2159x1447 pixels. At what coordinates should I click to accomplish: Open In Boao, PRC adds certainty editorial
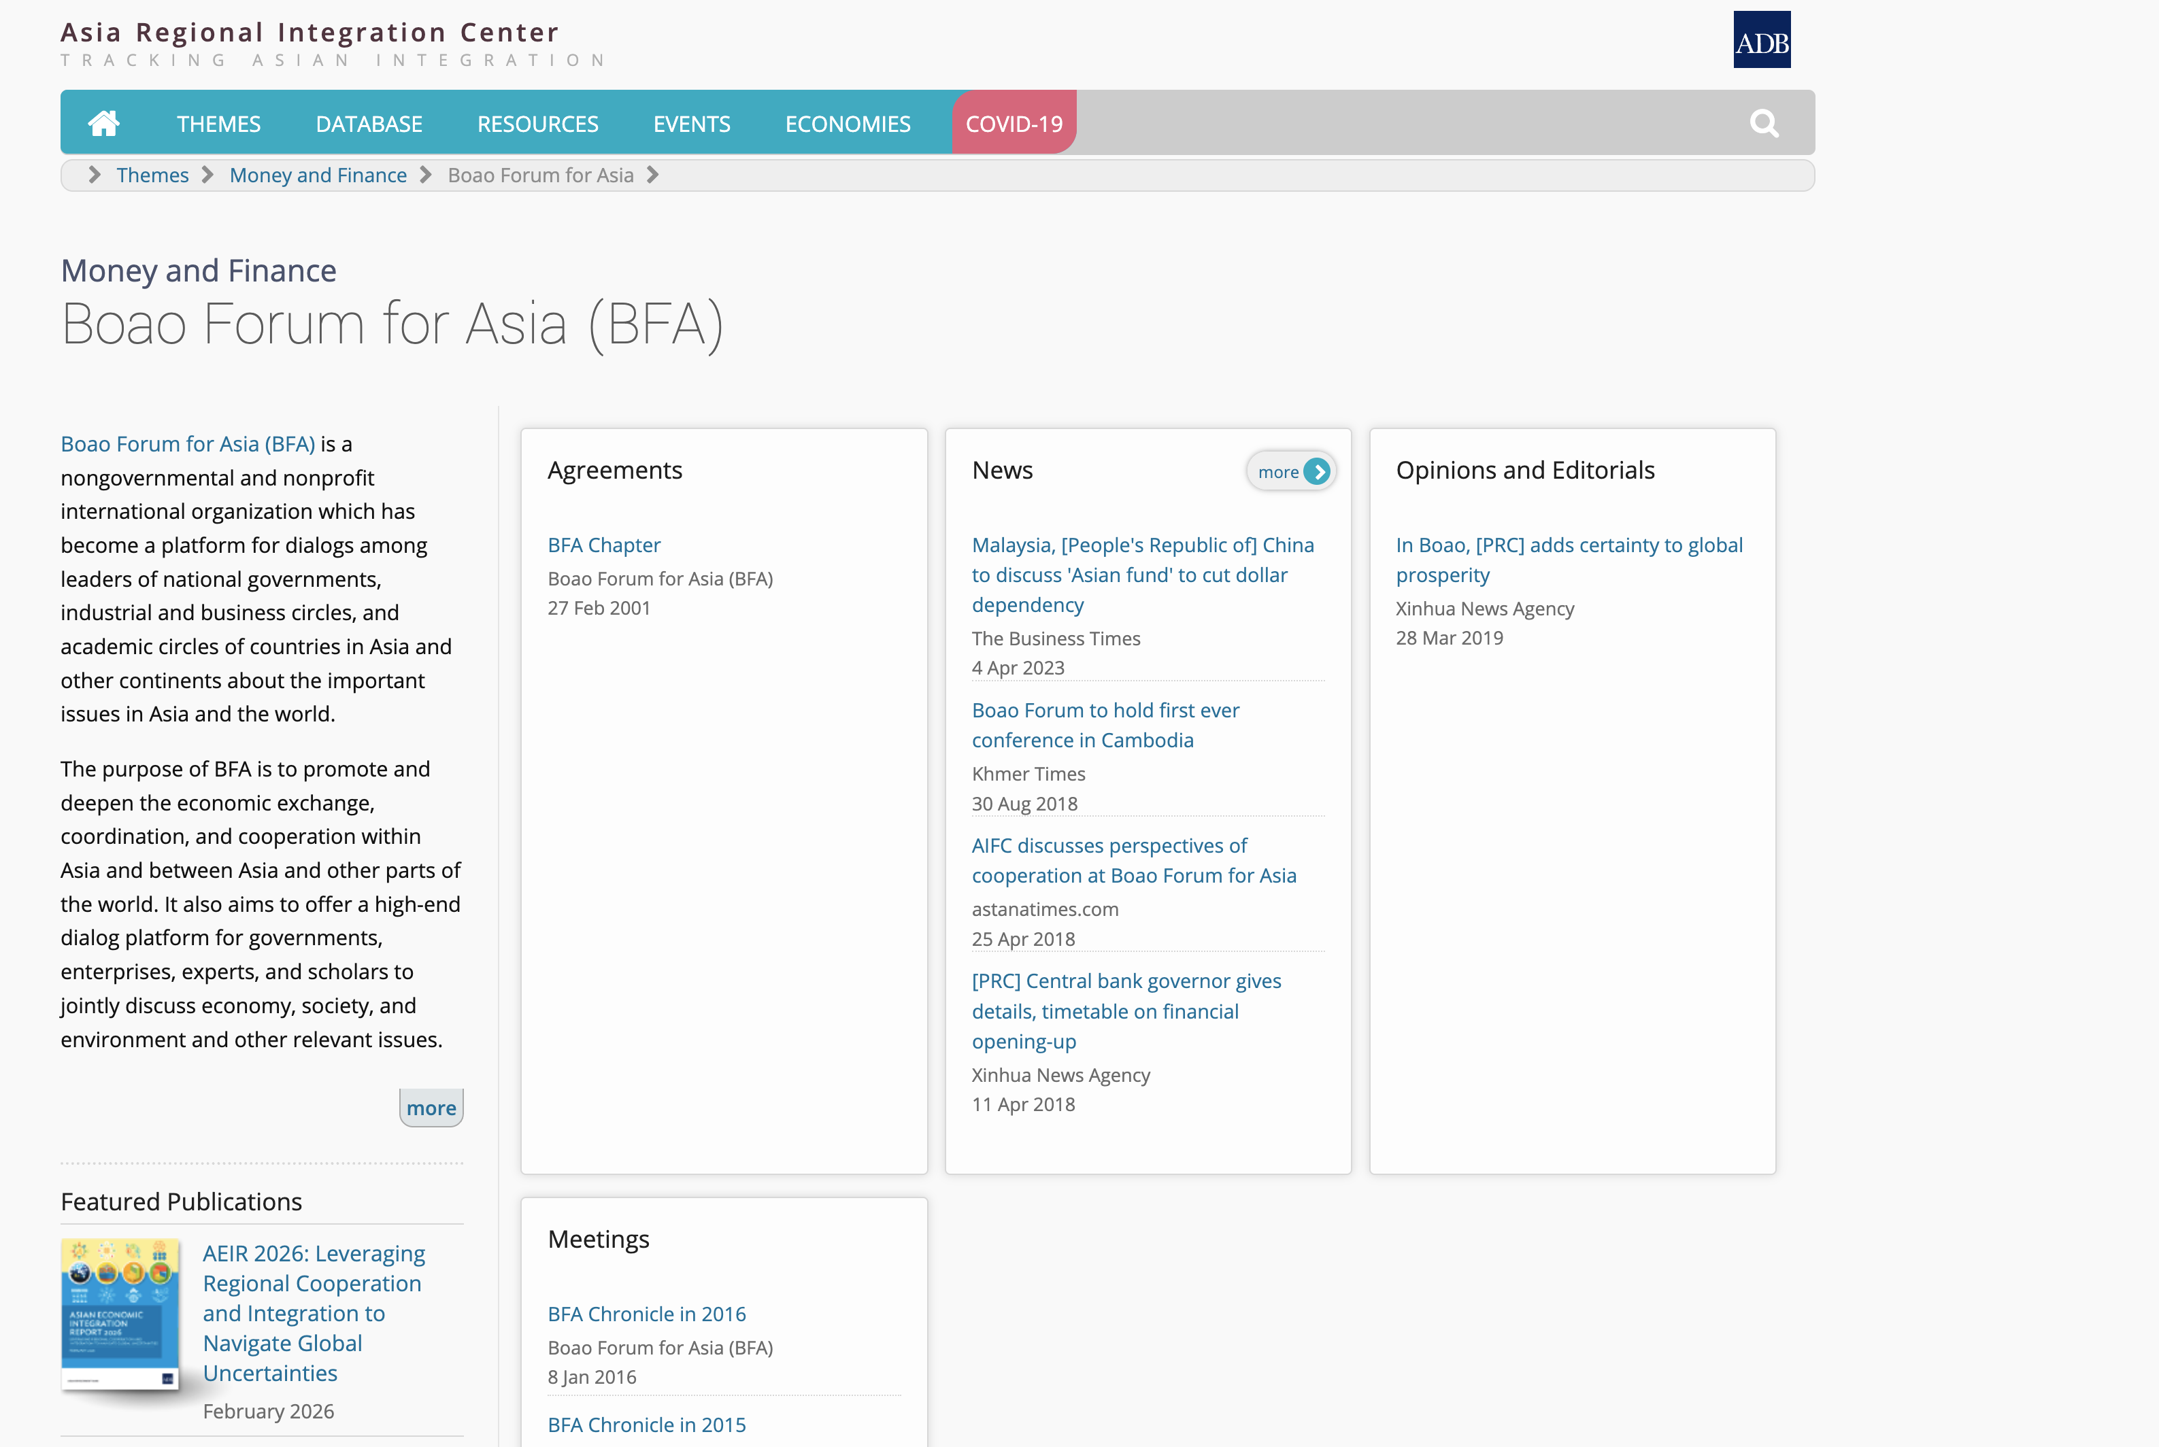[x=1569, y=560]
